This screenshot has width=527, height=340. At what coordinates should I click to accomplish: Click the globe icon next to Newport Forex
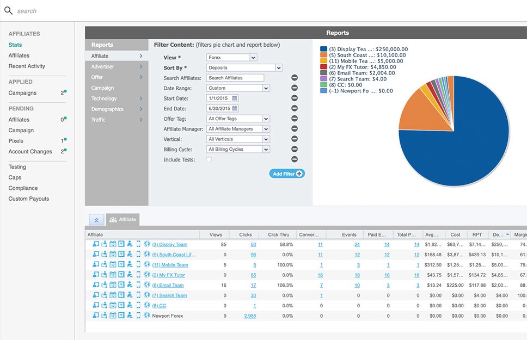coord(146,316)
